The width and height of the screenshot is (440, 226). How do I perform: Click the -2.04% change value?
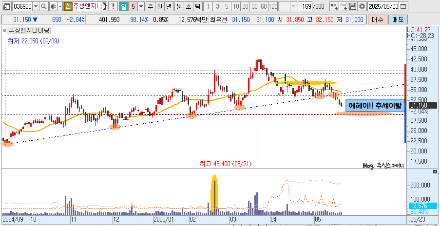coord(76,19)
